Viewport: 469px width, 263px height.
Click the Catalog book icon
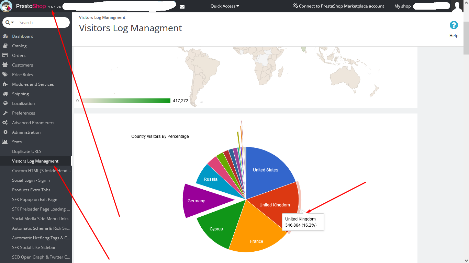click(5, 46)
